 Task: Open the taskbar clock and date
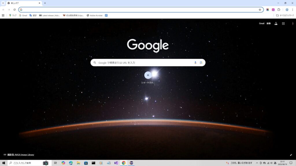[x=282, y=163]
